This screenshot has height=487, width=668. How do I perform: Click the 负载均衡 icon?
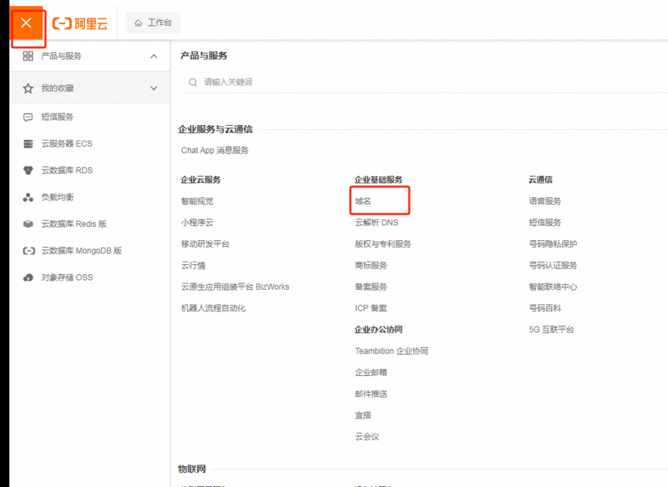pos(28,197)
